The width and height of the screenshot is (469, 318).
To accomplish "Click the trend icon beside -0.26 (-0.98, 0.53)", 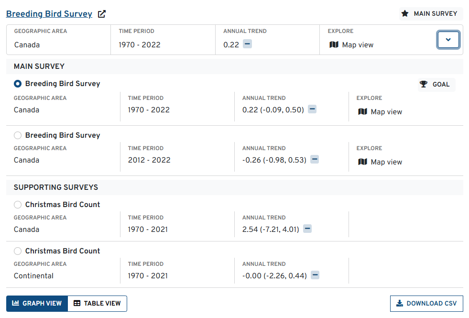I will (315, 159).
